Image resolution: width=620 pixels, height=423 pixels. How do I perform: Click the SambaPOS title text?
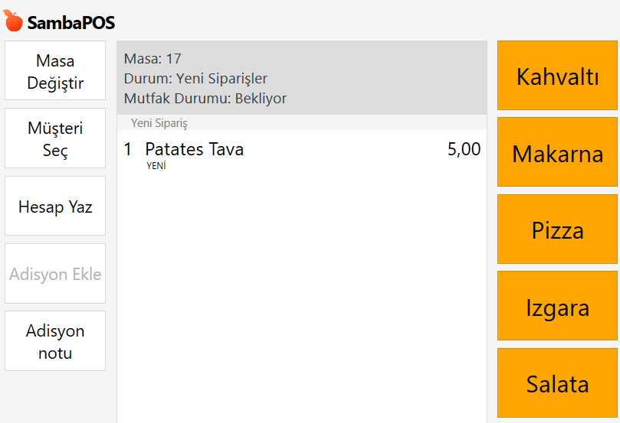click(71, 23)
